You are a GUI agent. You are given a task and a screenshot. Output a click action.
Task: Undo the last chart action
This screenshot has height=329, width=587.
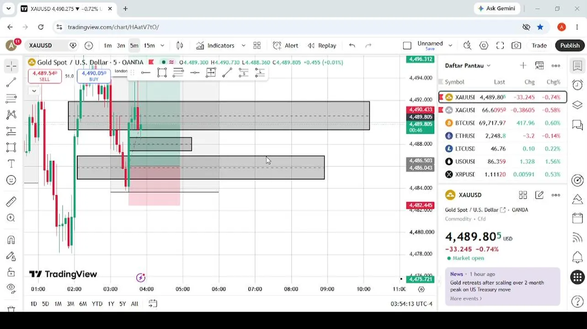352,45
